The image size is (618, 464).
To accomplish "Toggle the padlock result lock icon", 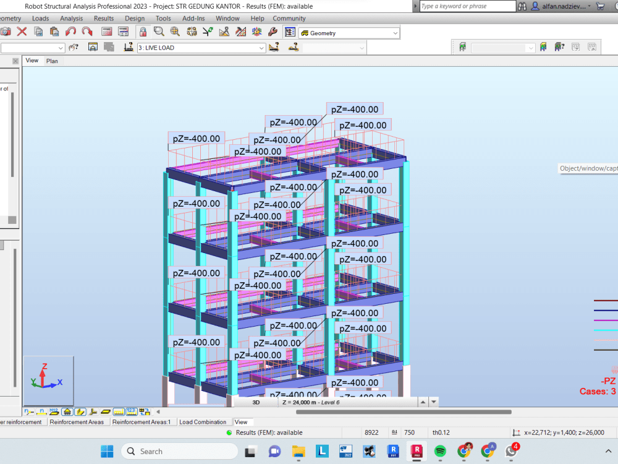I will pyautogui.click(x=142, y=32).
